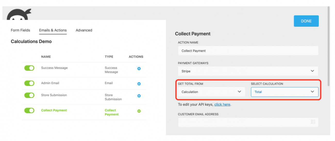
Task: Open the Payment Gateways Stripe dropdown
Action: click(248, 71)
